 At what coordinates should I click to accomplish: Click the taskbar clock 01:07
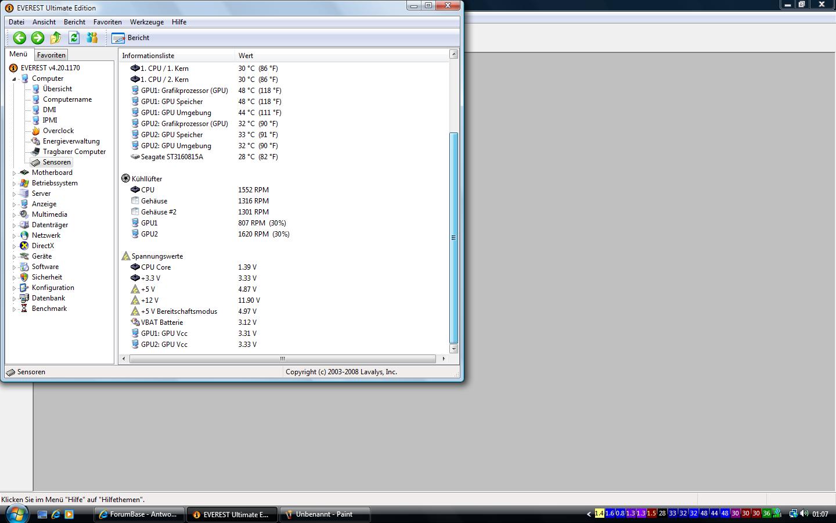tap(820, 514)
